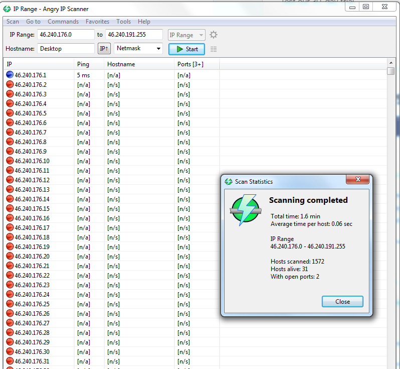Viewport: 400px width, 369px height.
Task: Open the preferences gear icon
Action: pos(214,35)
